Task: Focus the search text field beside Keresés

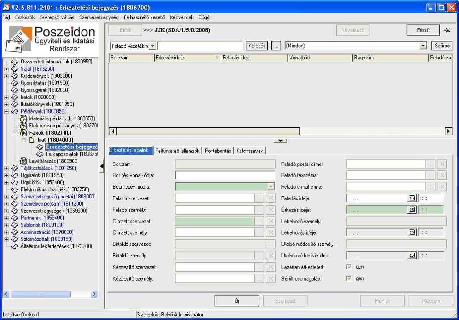Action: [x=200, y=46]
